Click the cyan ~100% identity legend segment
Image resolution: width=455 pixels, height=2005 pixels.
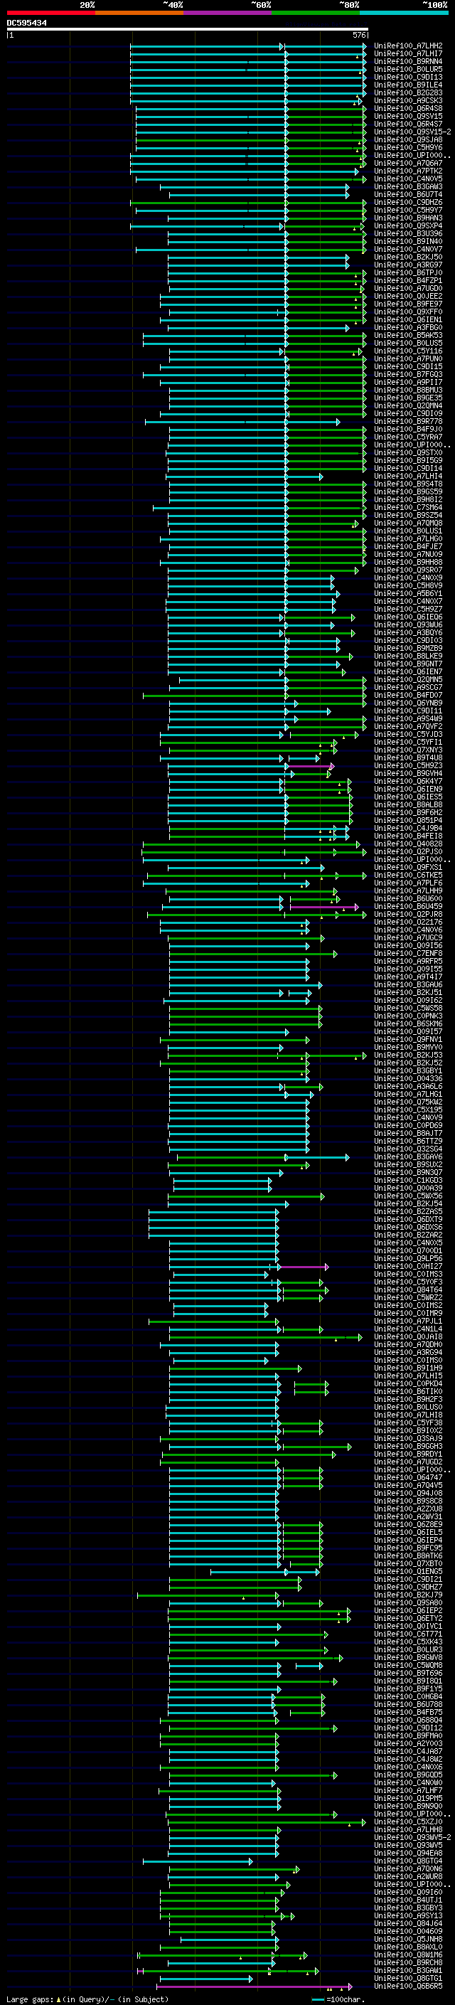[404, 13]
